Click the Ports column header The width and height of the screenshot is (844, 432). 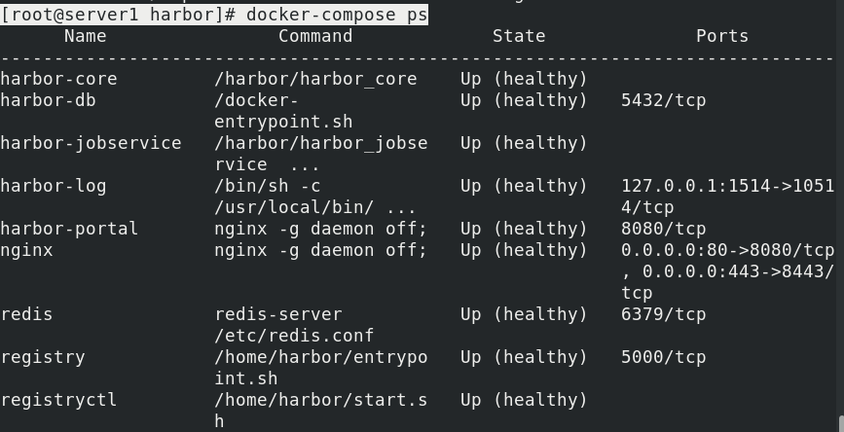(722, 36)
